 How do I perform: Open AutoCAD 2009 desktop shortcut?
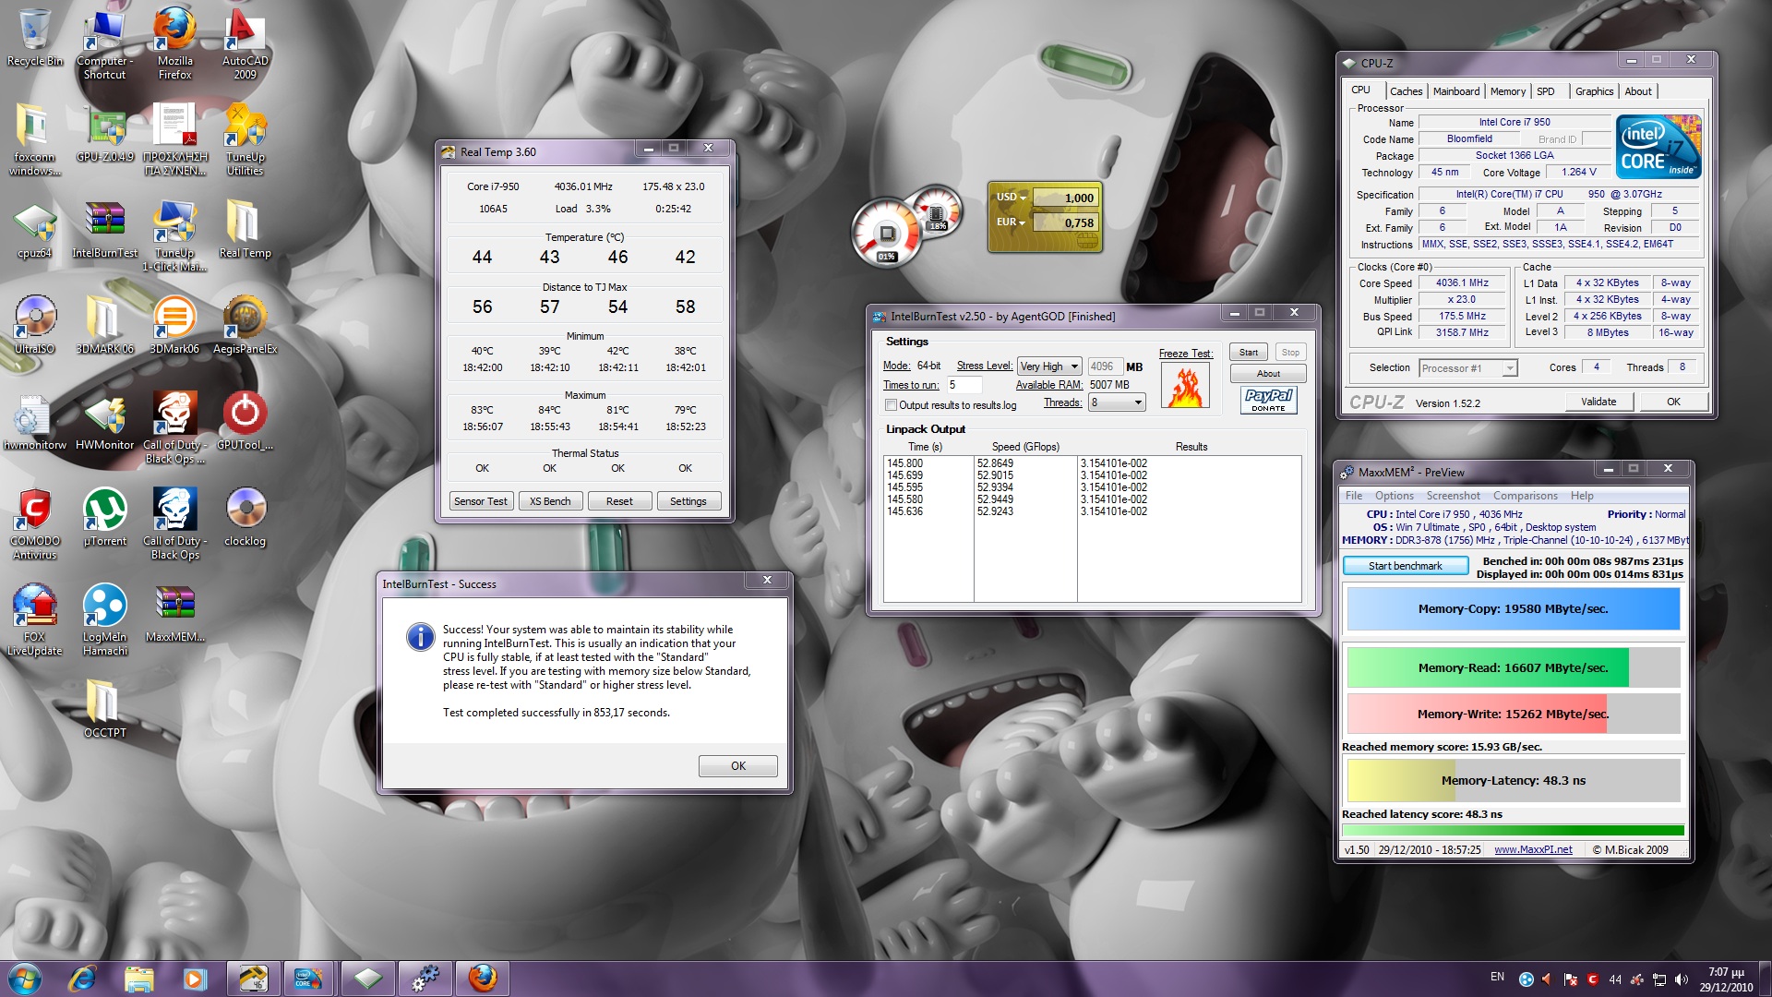[245, 43]
